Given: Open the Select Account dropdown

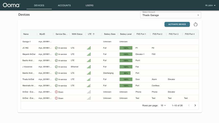Looking at the screenshot, I should pyautogui.click(x=171, y=15).
